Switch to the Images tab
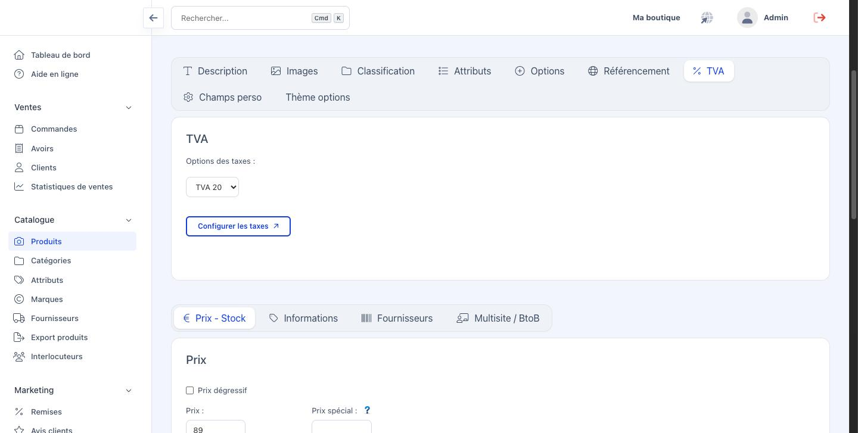858x433 pixels. click(294, 71)
